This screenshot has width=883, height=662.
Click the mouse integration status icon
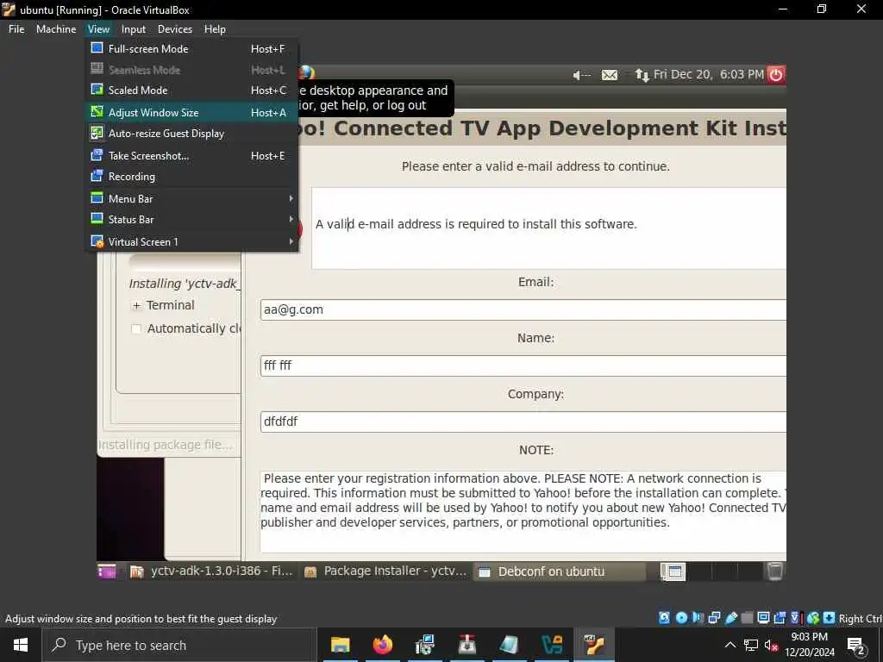[x=813, y=618]
